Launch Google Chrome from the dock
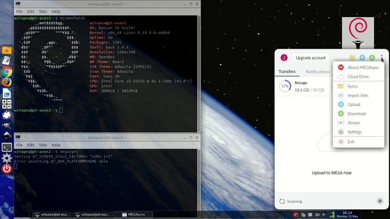 [7, 72]
